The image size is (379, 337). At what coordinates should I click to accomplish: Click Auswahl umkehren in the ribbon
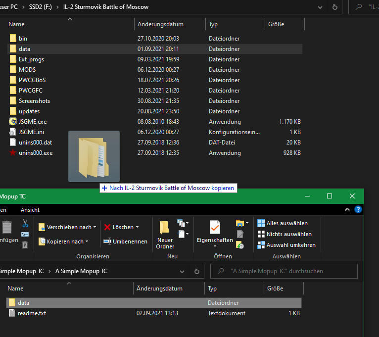pyautogui.click(x=286, y=245)
